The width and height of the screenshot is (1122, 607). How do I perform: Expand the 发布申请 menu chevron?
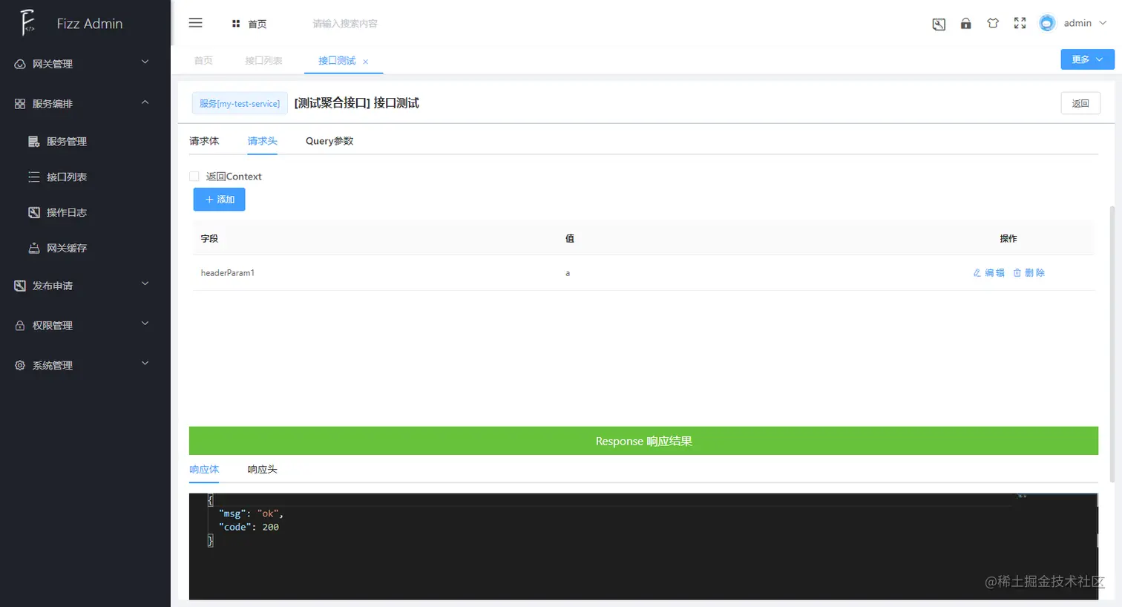145,284
